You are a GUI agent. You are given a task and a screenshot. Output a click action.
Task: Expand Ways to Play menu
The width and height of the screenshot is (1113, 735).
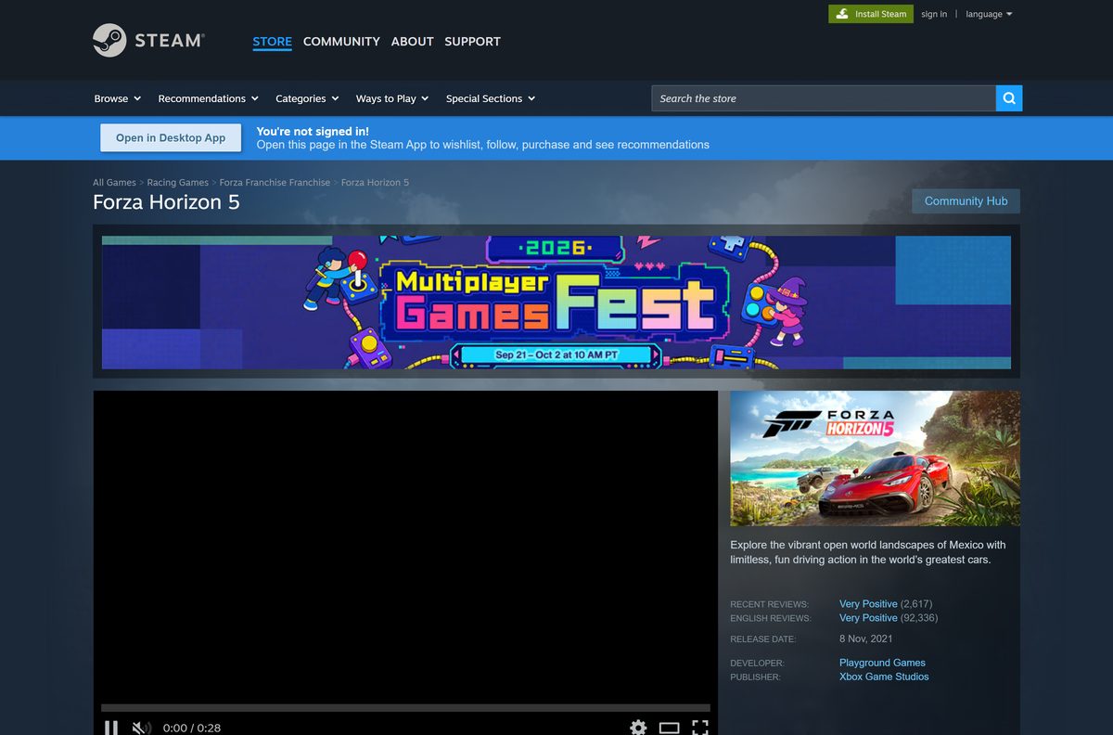tap(392, 98)
